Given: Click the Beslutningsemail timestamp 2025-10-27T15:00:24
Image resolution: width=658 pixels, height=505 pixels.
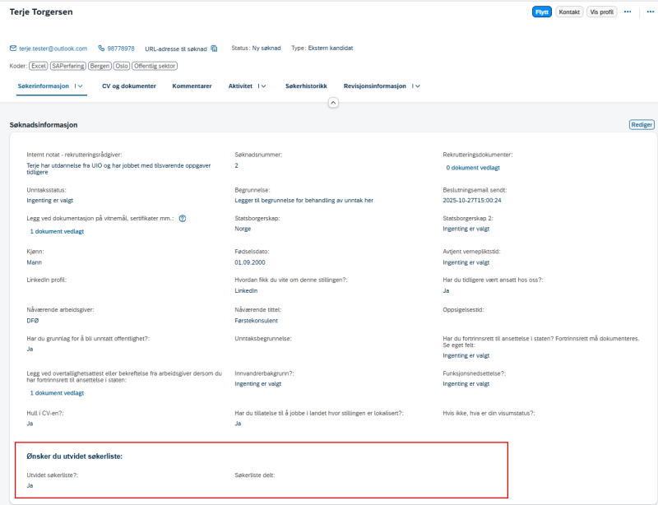Looking at the screenshot, I should [x=471, y=200].
